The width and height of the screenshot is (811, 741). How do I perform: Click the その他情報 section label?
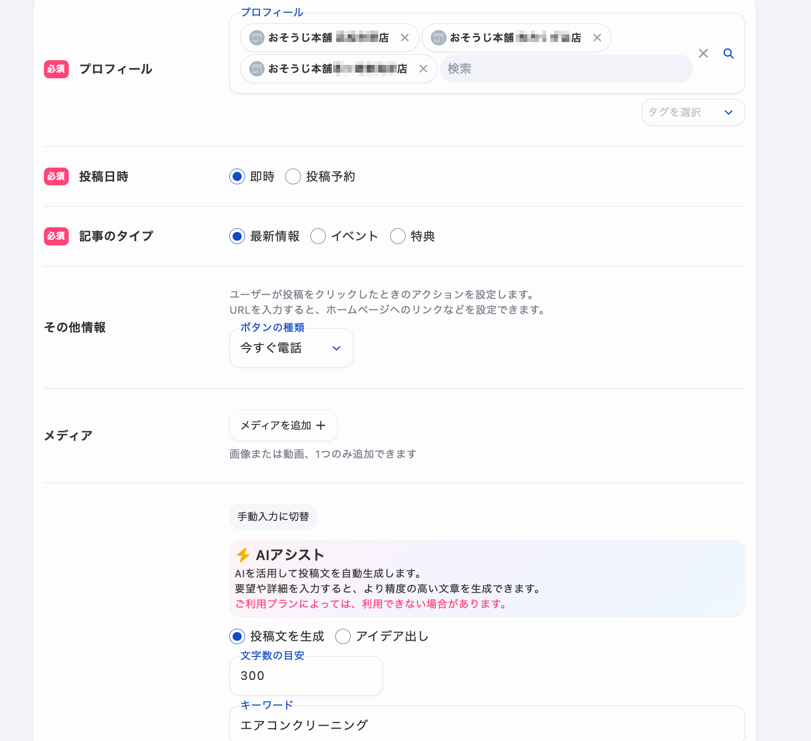(75, 328)
